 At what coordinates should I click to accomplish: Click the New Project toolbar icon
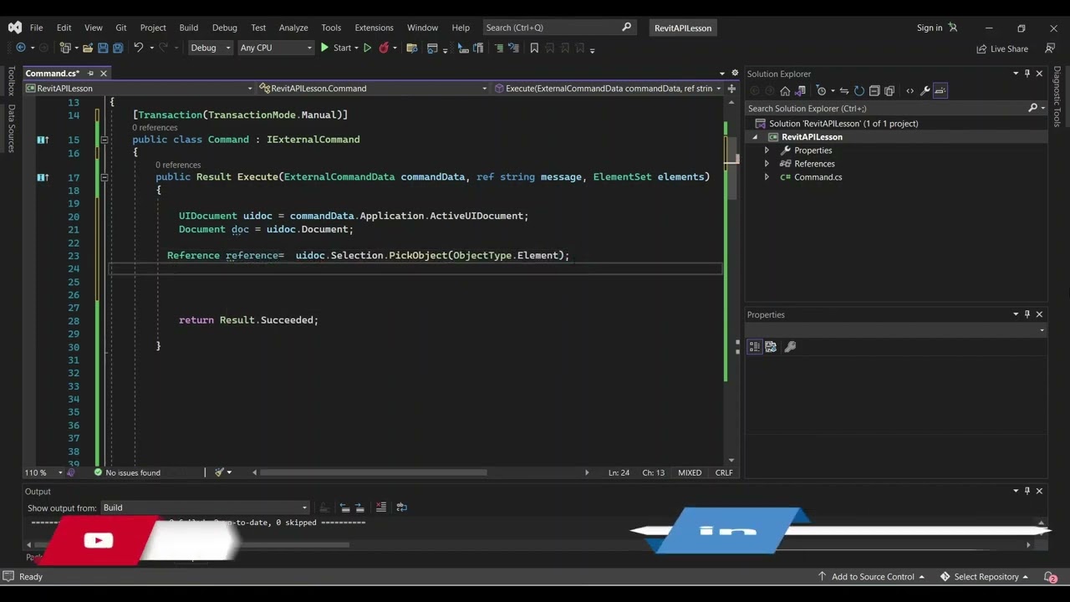pyautogui.click(x=65, y=48)
